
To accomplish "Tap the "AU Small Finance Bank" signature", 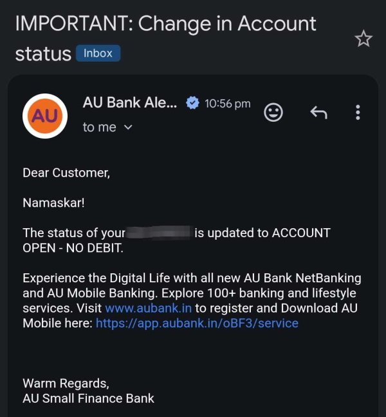I will click(x=89, y=398).
